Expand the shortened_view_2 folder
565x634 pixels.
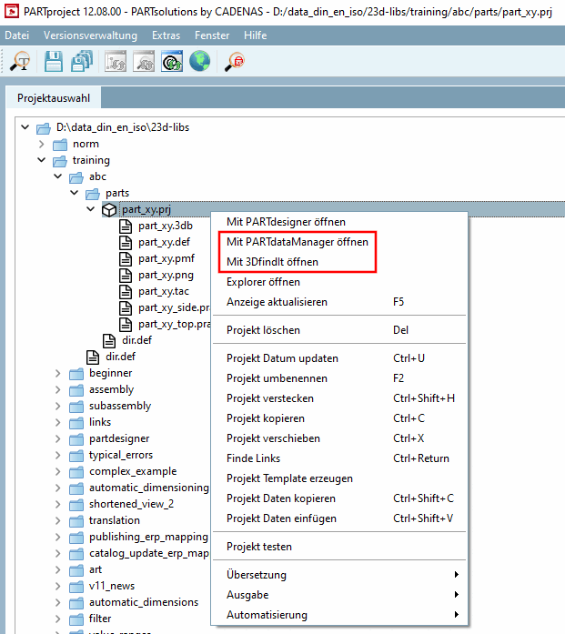58,504
